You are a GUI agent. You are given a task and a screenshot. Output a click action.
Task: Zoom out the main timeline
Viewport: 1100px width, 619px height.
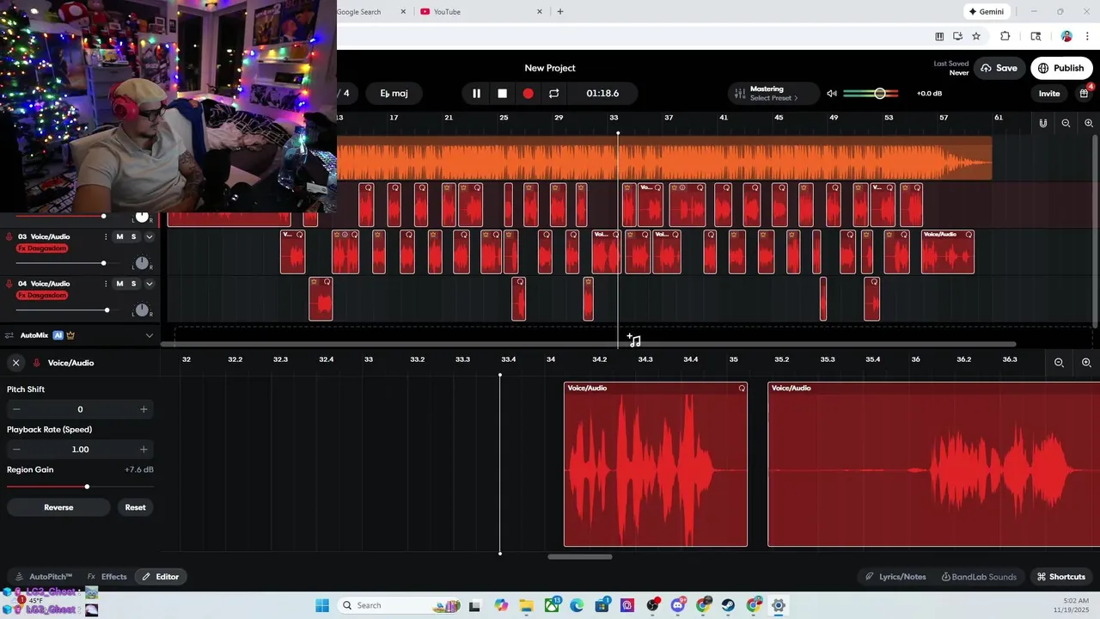pyautogui.click(x=1066, y=123)
